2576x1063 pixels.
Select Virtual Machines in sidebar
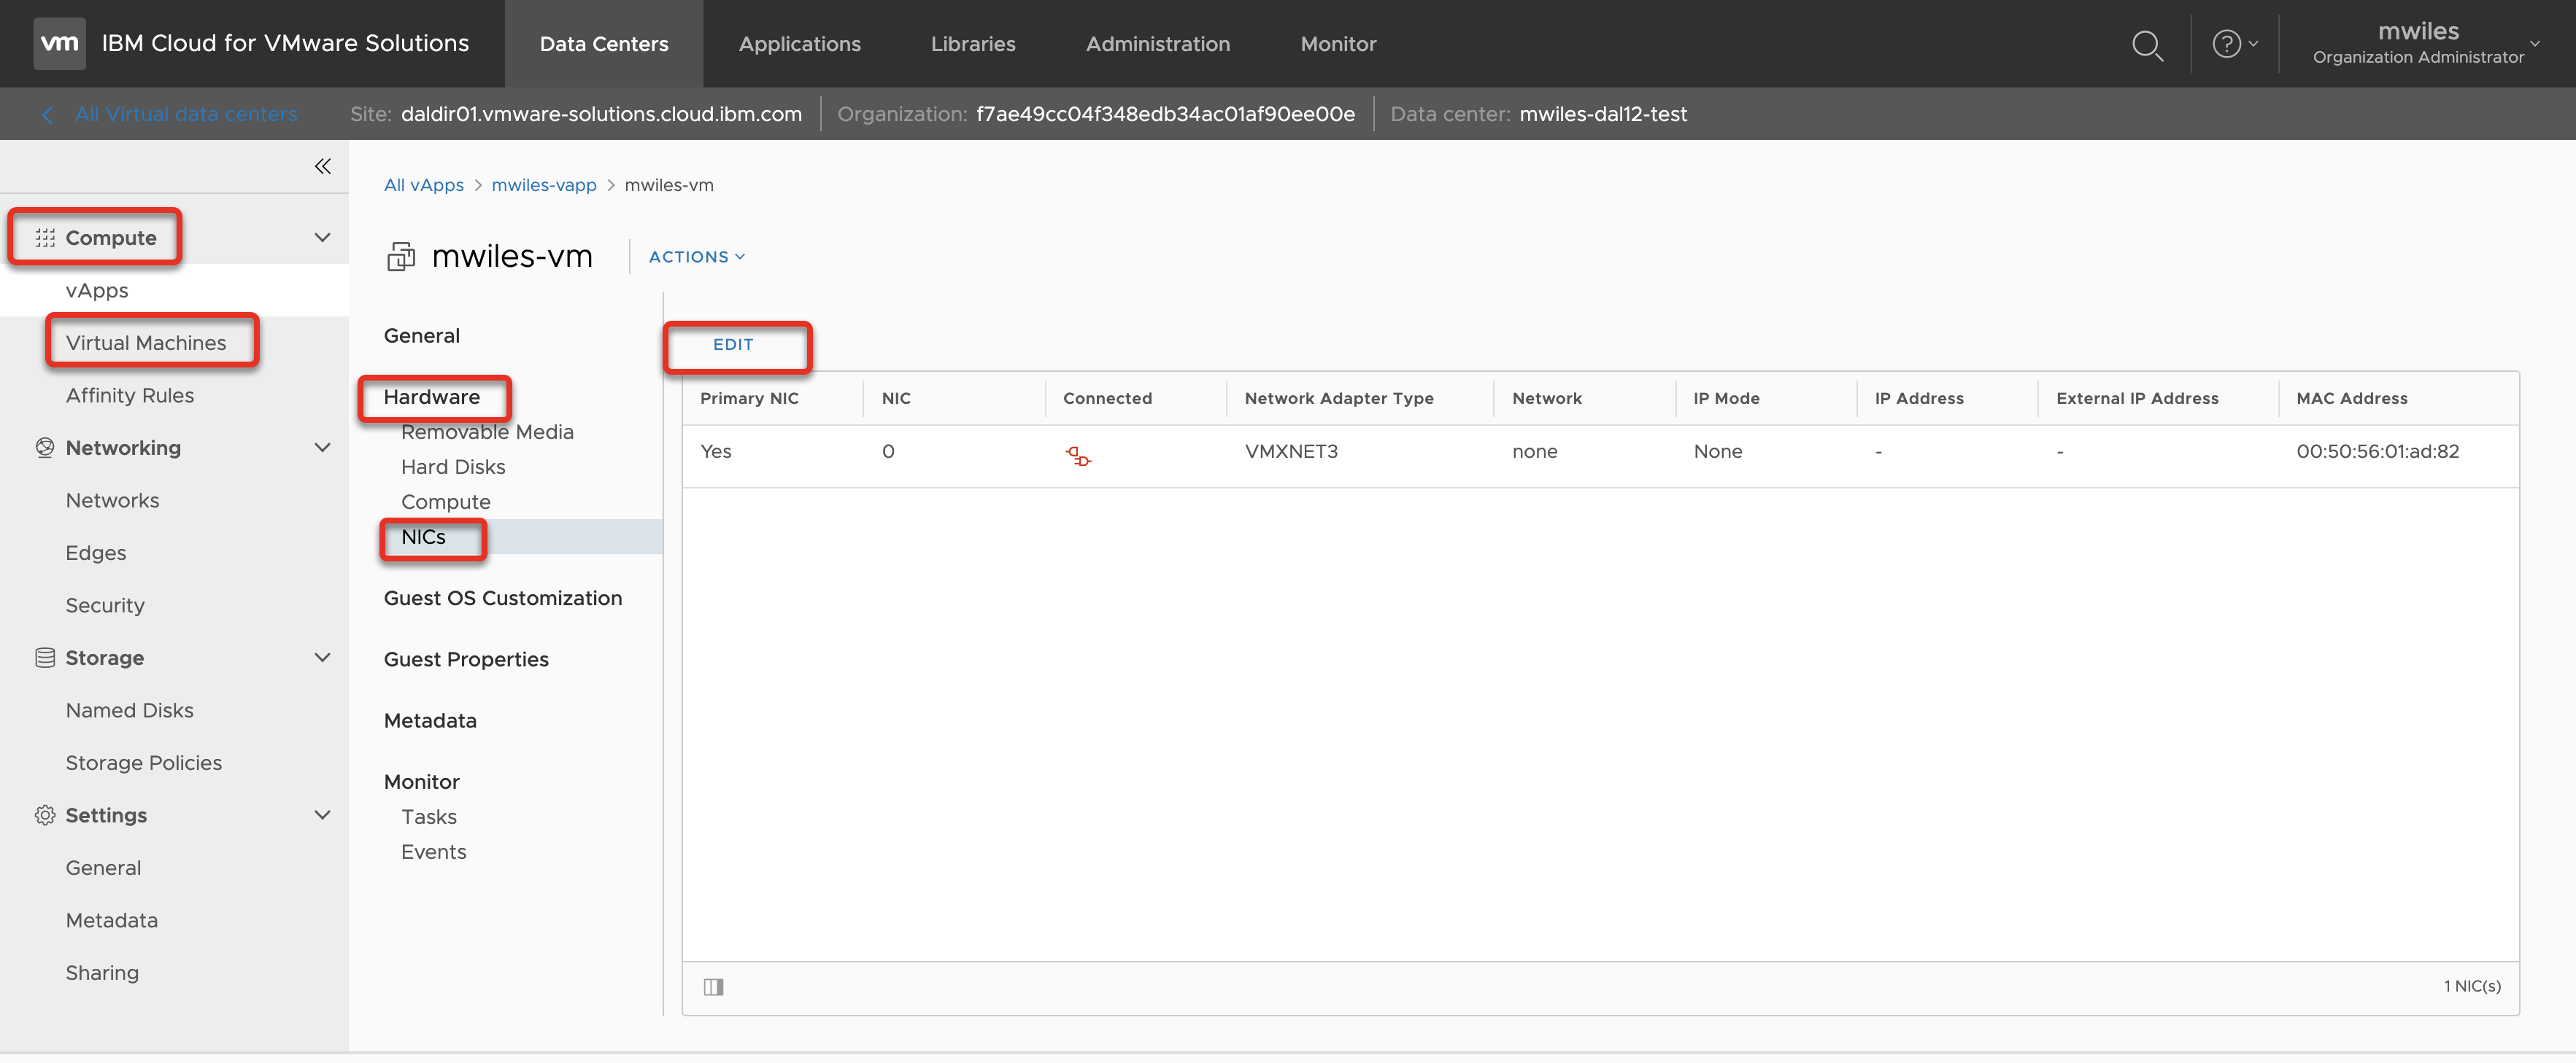point(146,343)
